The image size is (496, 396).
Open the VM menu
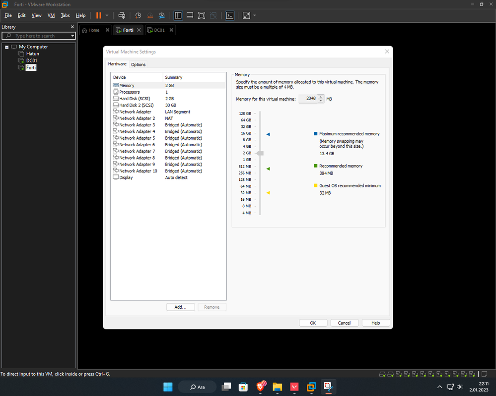point(51,15)
